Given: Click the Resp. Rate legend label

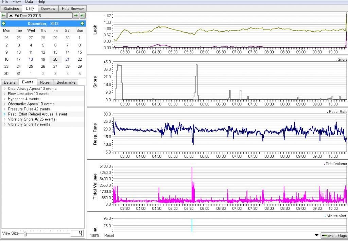Looking at the screenshot, I should coord(338,112).
